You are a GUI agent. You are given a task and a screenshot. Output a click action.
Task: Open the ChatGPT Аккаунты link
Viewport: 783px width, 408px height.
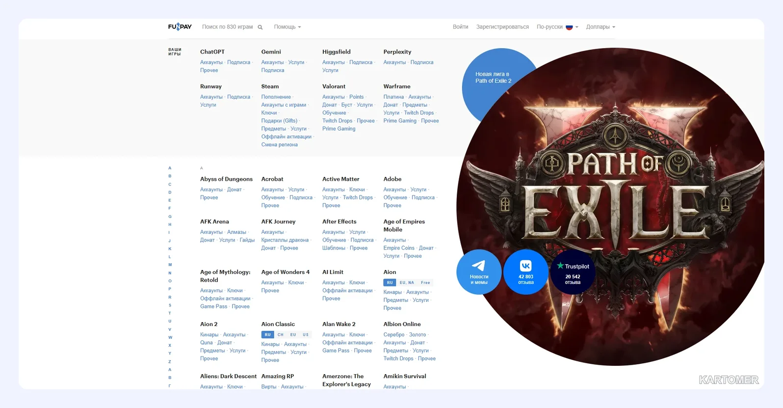(x=211, y=62)
